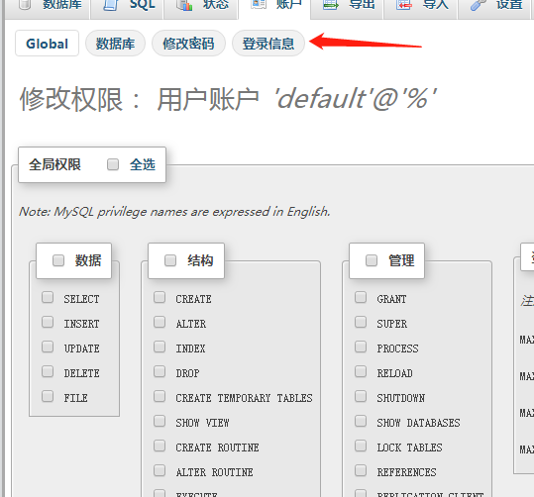Open the 修改密码 sub-tab
534x497 pixels.
tap(188, 44)
